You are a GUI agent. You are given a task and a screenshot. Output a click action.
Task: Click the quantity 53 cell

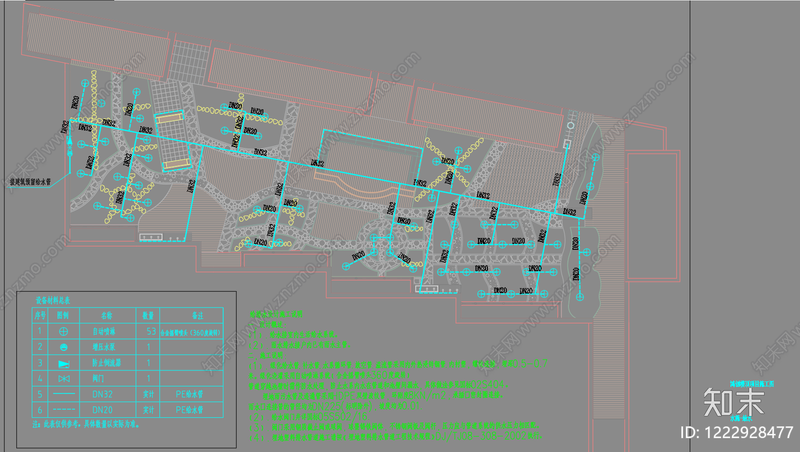pyautogui.click(x=151, y=331)
